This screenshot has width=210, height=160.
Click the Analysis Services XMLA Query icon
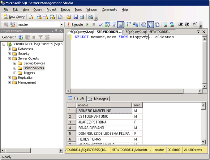coord(52,17)
